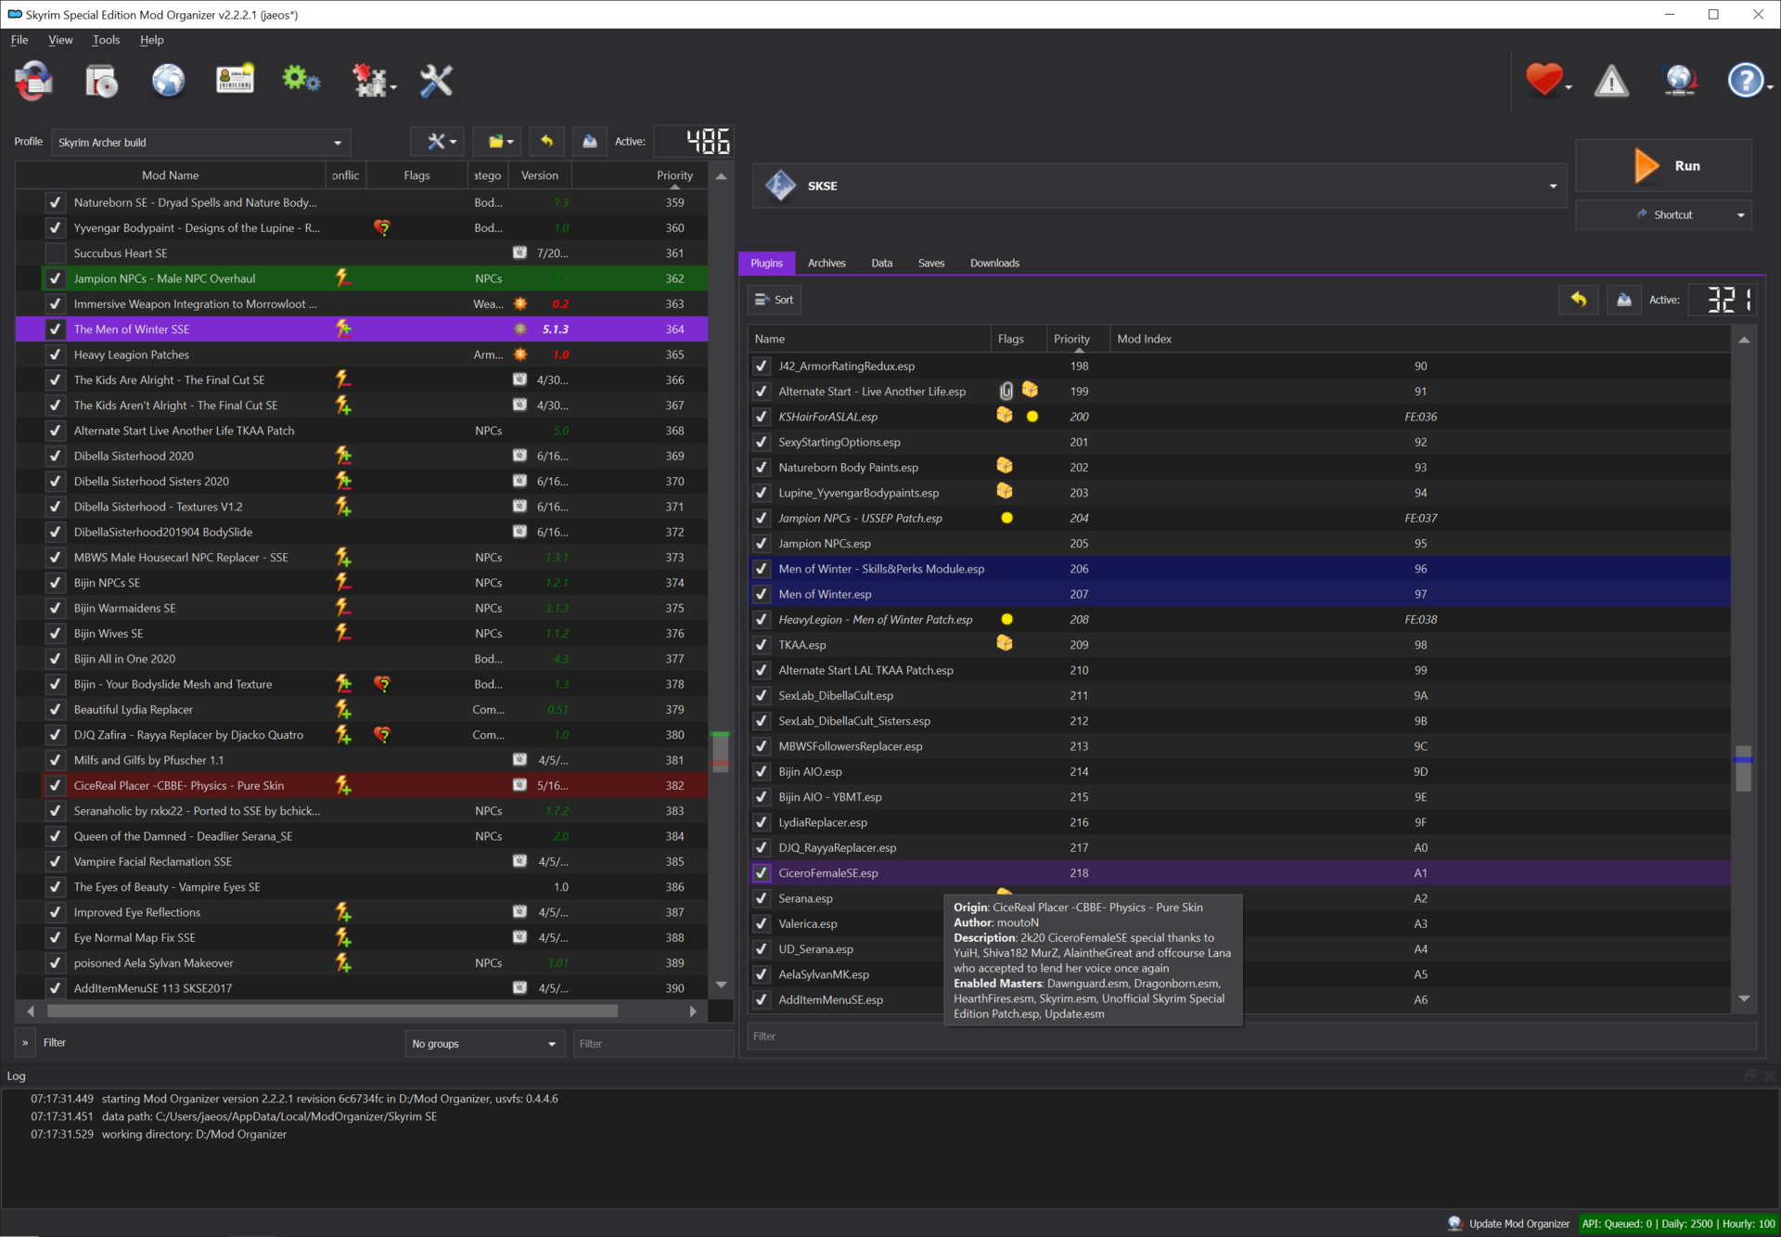Click Update Mod Organizer status bar icon

(x=1454, y=1223)
